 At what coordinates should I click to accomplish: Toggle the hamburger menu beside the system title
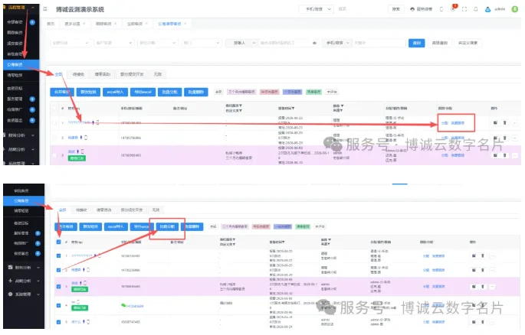pos(45,9)
